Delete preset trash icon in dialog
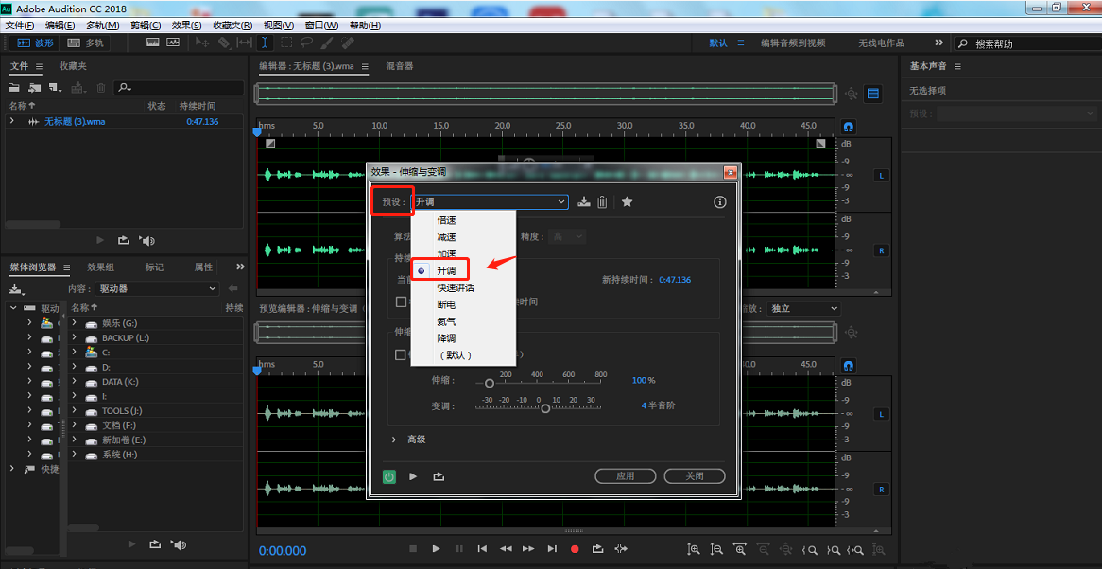 click(602, 202)
